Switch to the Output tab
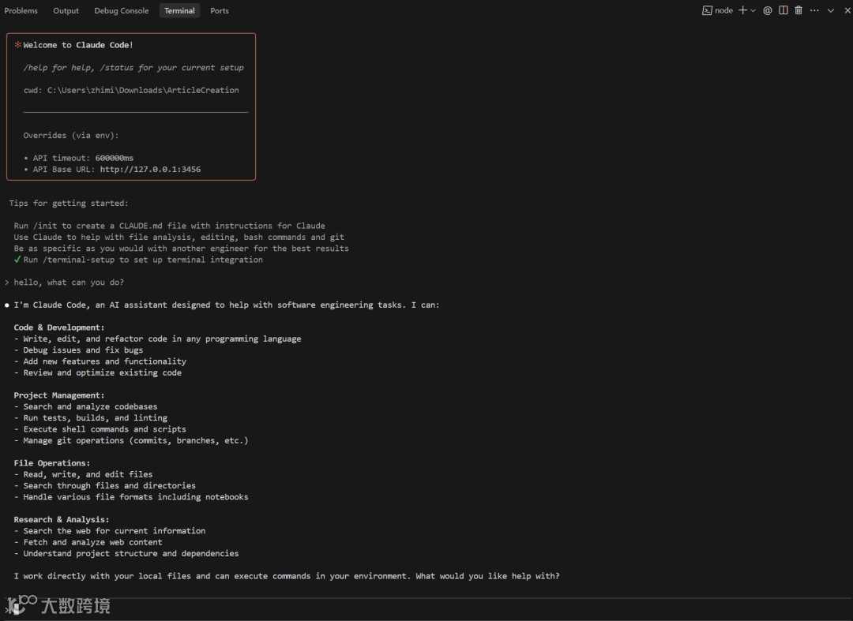The width and height of the screenshot is (853, 621). 66,11
